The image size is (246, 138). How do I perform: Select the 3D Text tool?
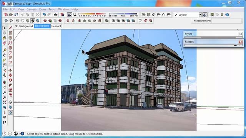tap(5, 75)
